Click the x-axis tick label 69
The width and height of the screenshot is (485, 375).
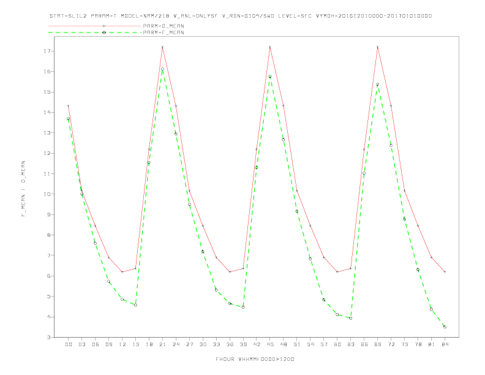[378, 344]
